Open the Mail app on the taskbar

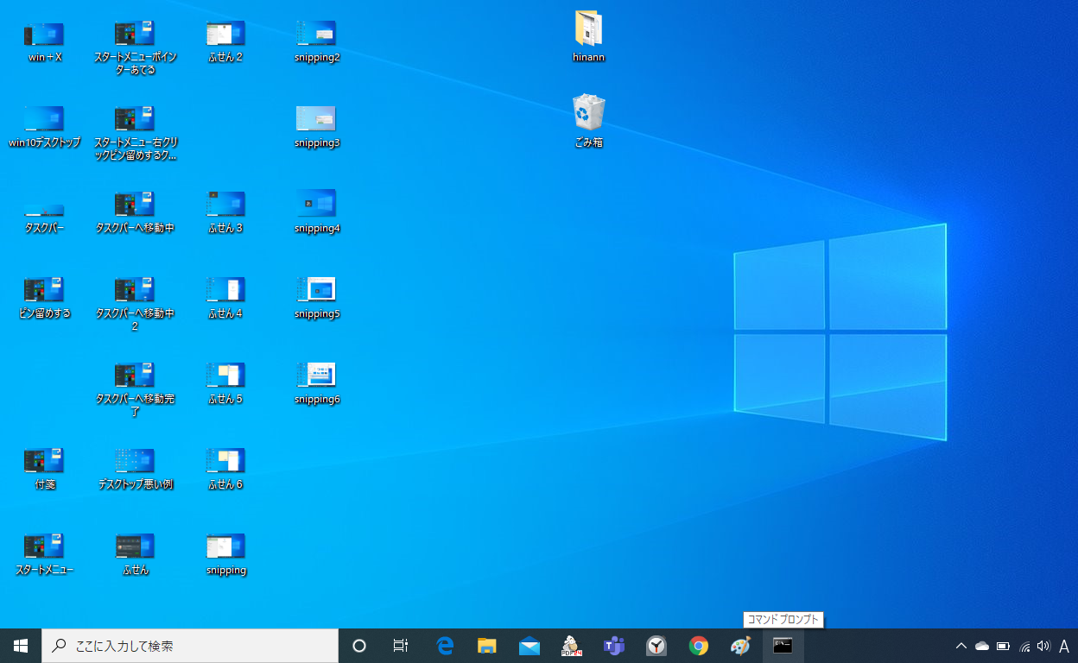(529, 646)
